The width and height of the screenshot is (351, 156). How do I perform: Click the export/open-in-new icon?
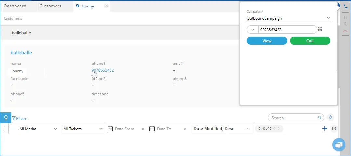click(x=334, y=129)
